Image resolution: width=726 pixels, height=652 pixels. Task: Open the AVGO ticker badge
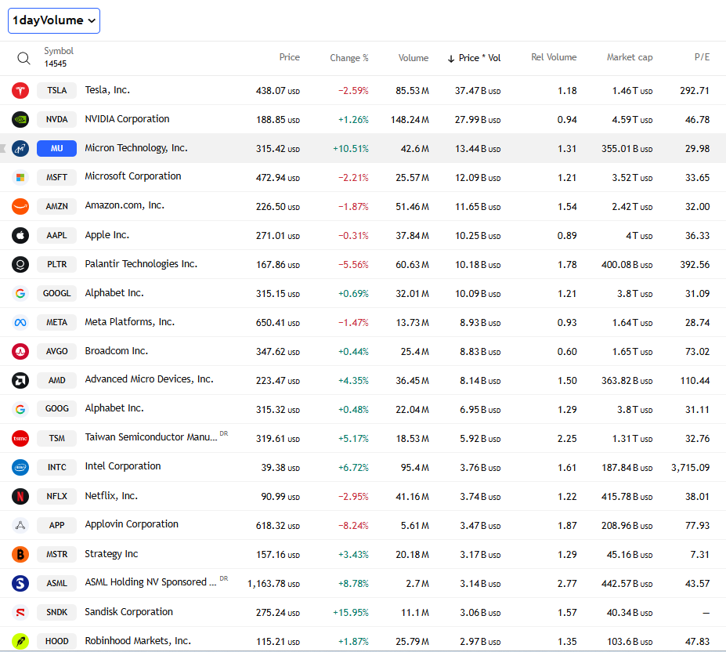57,351
